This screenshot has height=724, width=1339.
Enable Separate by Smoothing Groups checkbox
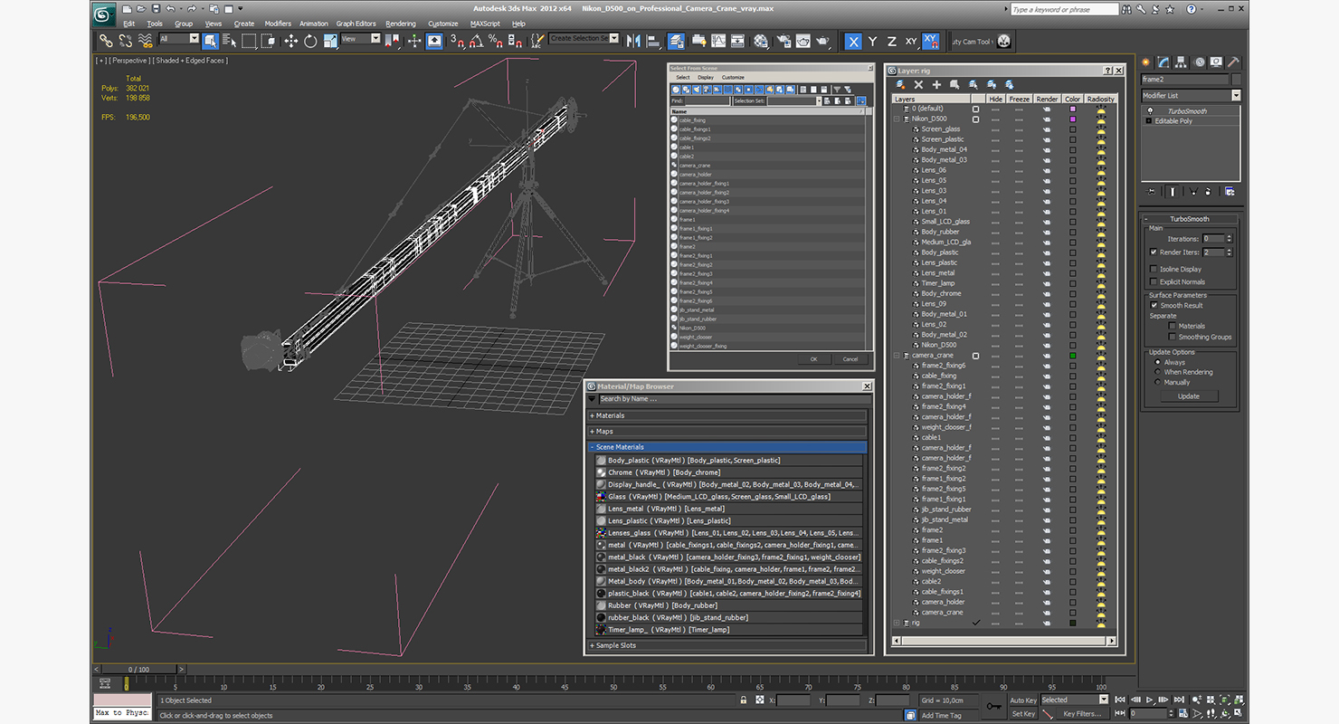[1173, 337]
